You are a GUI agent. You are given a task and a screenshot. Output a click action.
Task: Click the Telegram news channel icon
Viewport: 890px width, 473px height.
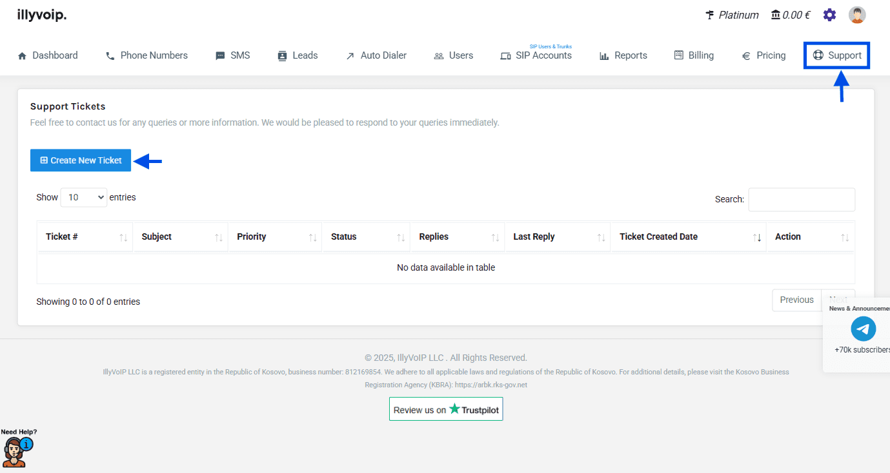pyautogui.click(x=863, y=329)
